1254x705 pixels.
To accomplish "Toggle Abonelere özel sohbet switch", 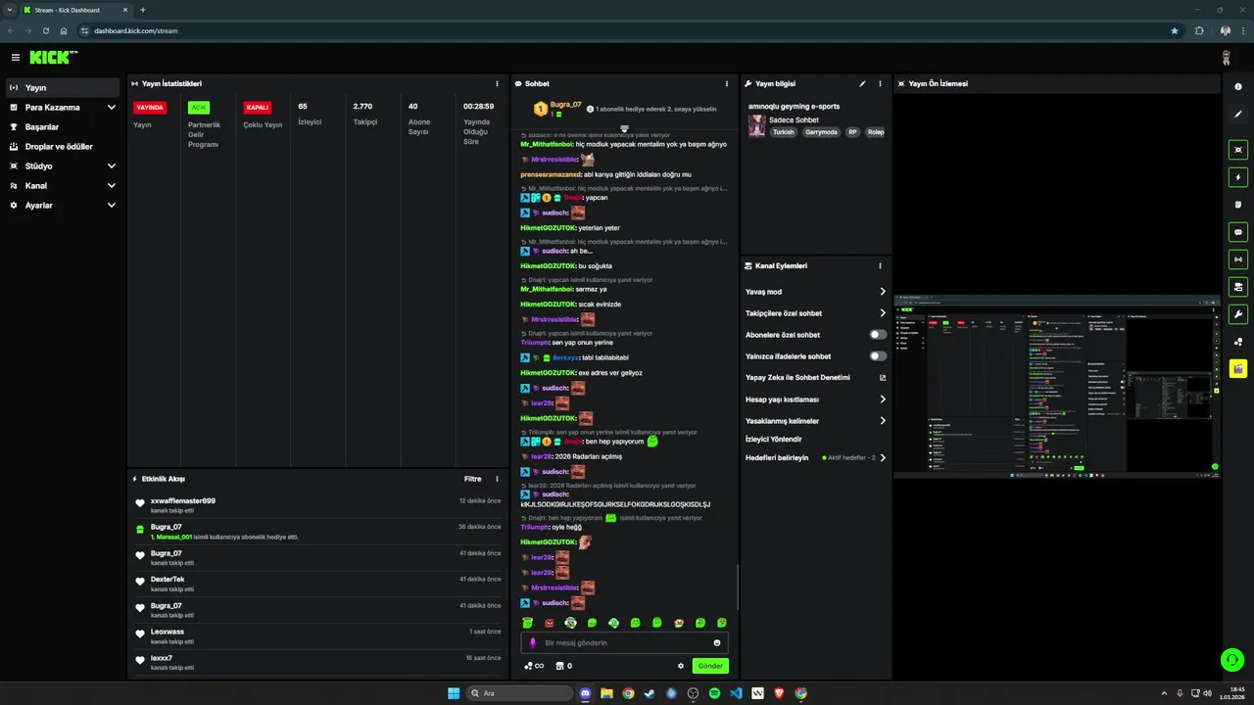I will tap(878, 335).
